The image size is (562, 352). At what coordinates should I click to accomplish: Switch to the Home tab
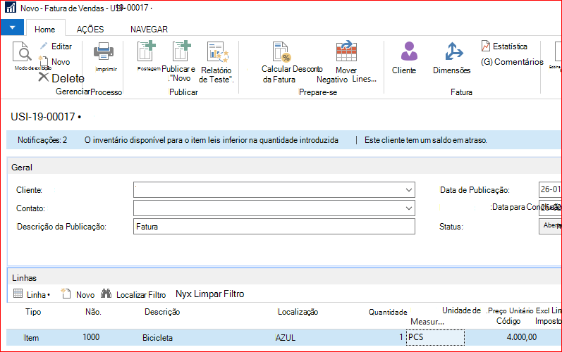[45, 30]
